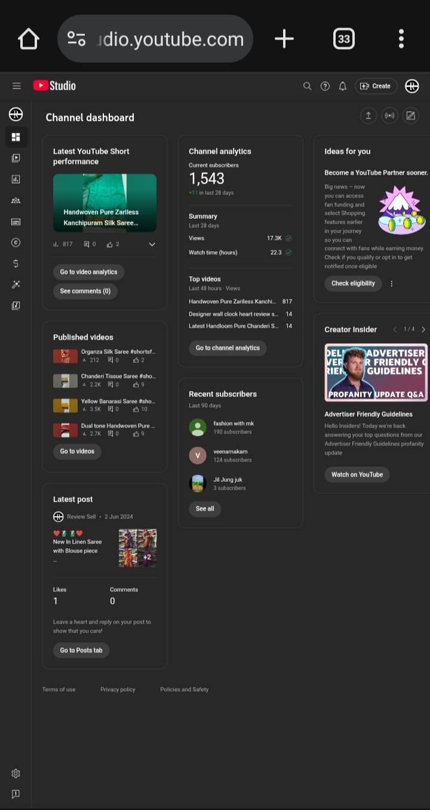This screenshot has height=810, width=430.
Task: Open browser tab switcher showing 33
Action: point(343,39)
